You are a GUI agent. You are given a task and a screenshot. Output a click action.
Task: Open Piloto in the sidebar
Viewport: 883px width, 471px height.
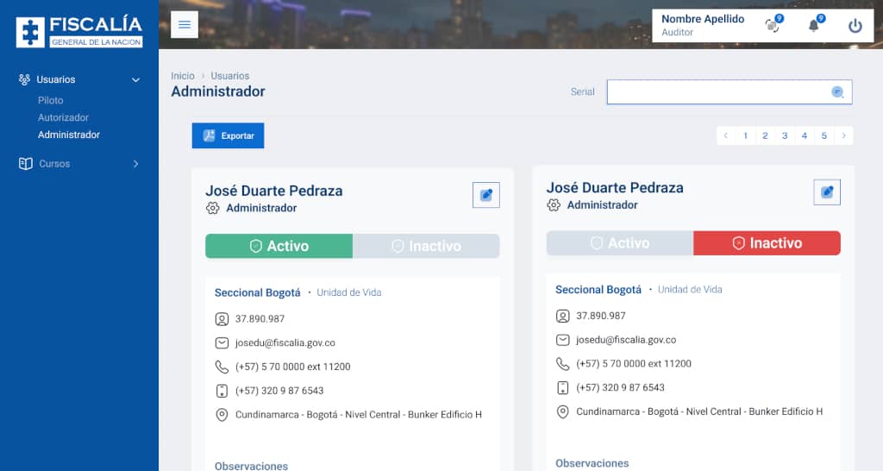[51, 100]
